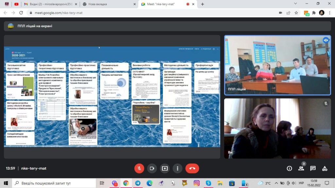The height and width of the screenshot is (188, 335).
Task: Open the Activities shapes icon
Action: [325, 168]
